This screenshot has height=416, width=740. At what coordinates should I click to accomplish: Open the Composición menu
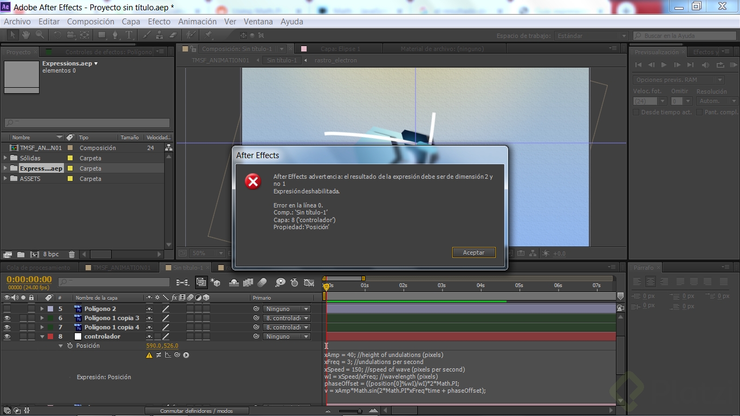click(x=90, y=22)
